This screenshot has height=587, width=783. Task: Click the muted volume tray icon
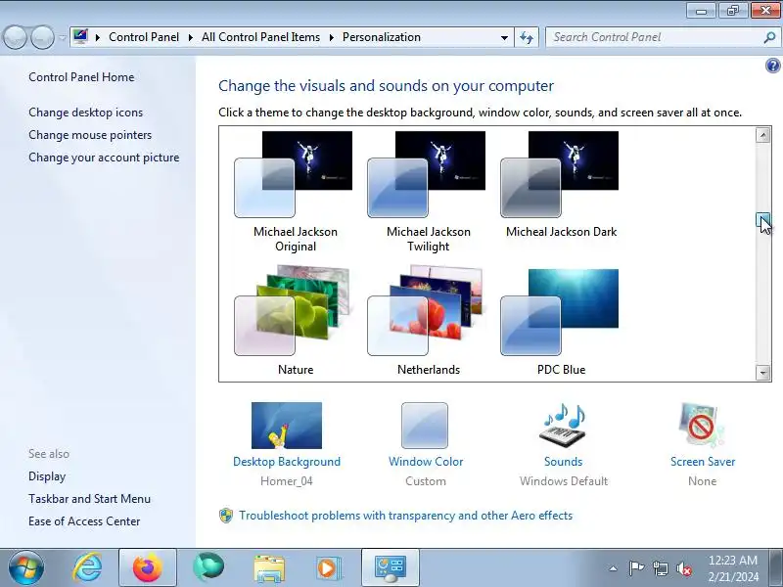(x=684, y=568)
